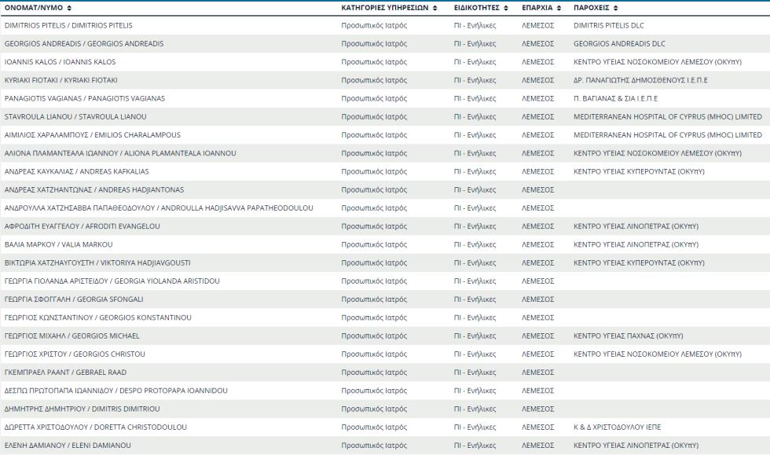Click the ΠΑΡΟΧΕΙΣ column header label

[591, 8]
